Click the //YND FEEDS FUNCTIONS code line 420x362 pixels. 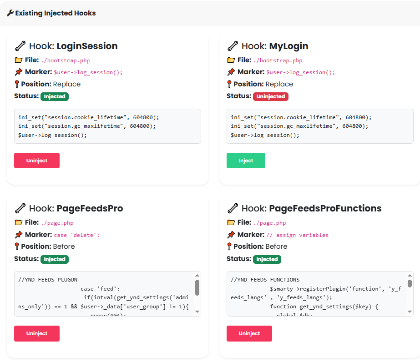point(265,280)
